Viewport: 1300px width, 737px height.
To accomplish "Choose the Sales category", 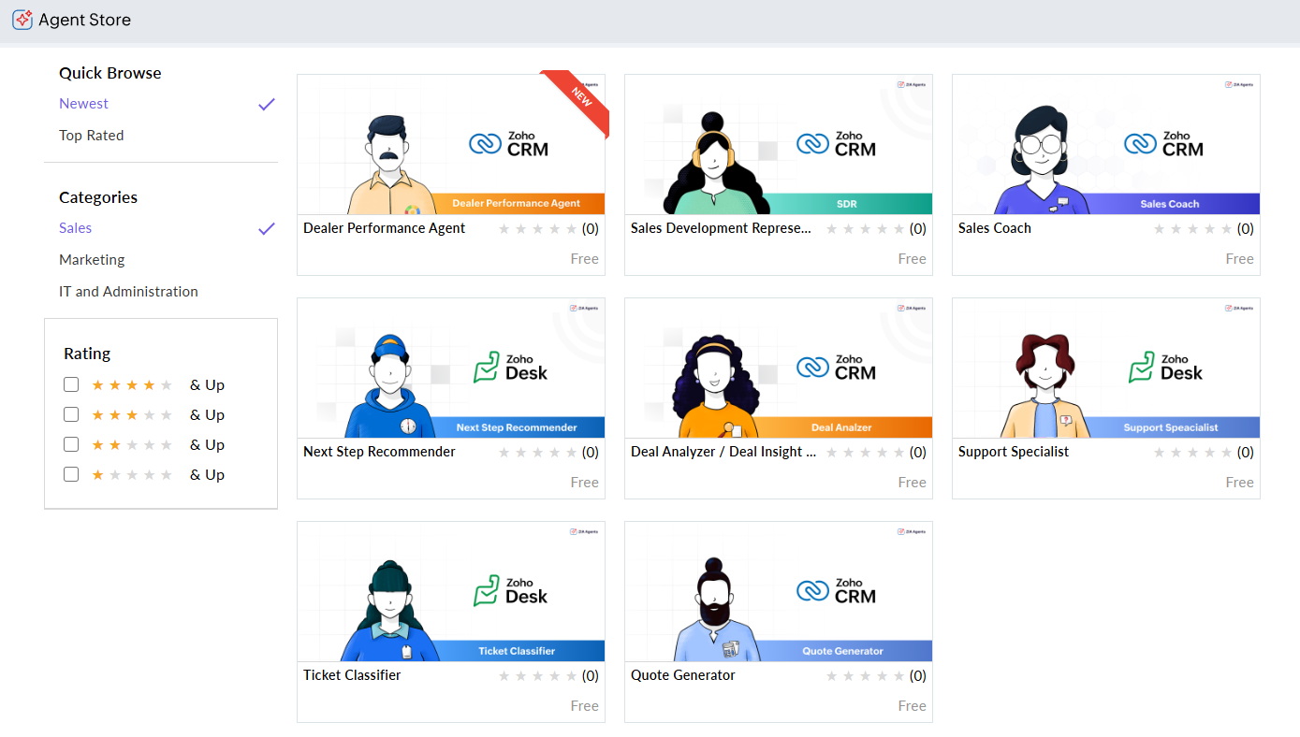I will point(75,228).
